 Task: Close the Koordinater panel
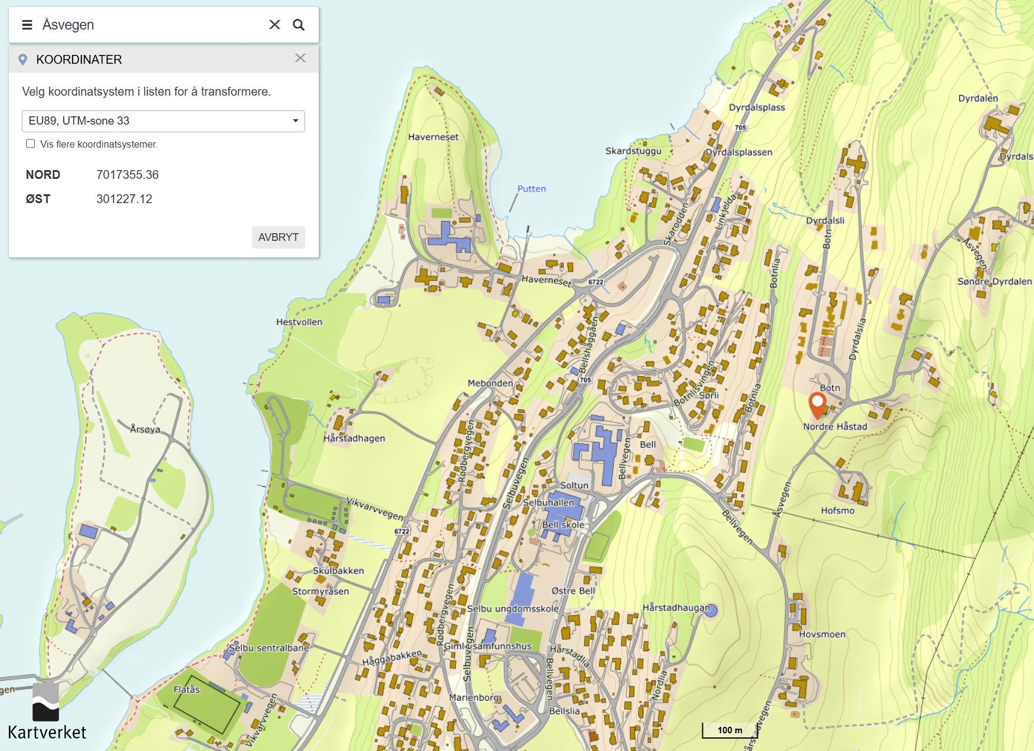(x=300, y=58)
